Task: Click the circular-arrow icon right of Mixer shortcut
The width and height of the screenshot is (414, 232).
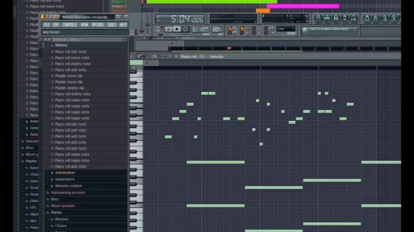Action: click(x=367, y=18)
